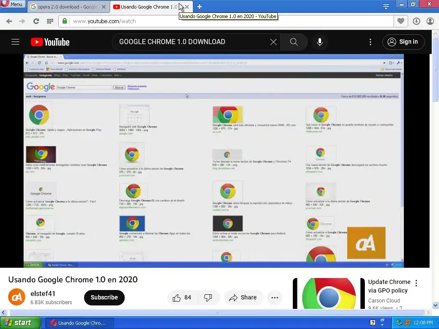
Task: Open a new tab with plus icon
Action: (199, 6)
